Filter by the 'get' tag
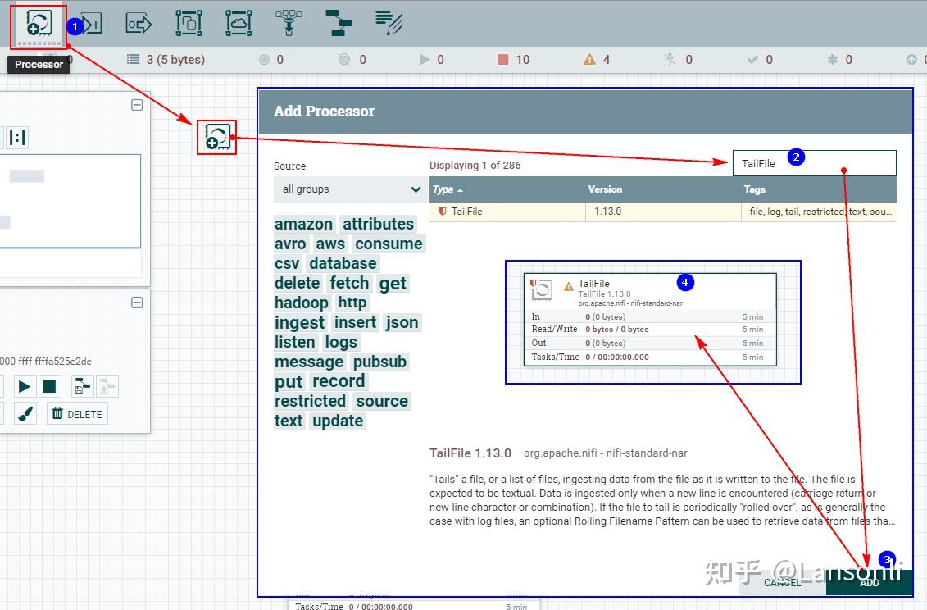927x610 pixels. 393,284
